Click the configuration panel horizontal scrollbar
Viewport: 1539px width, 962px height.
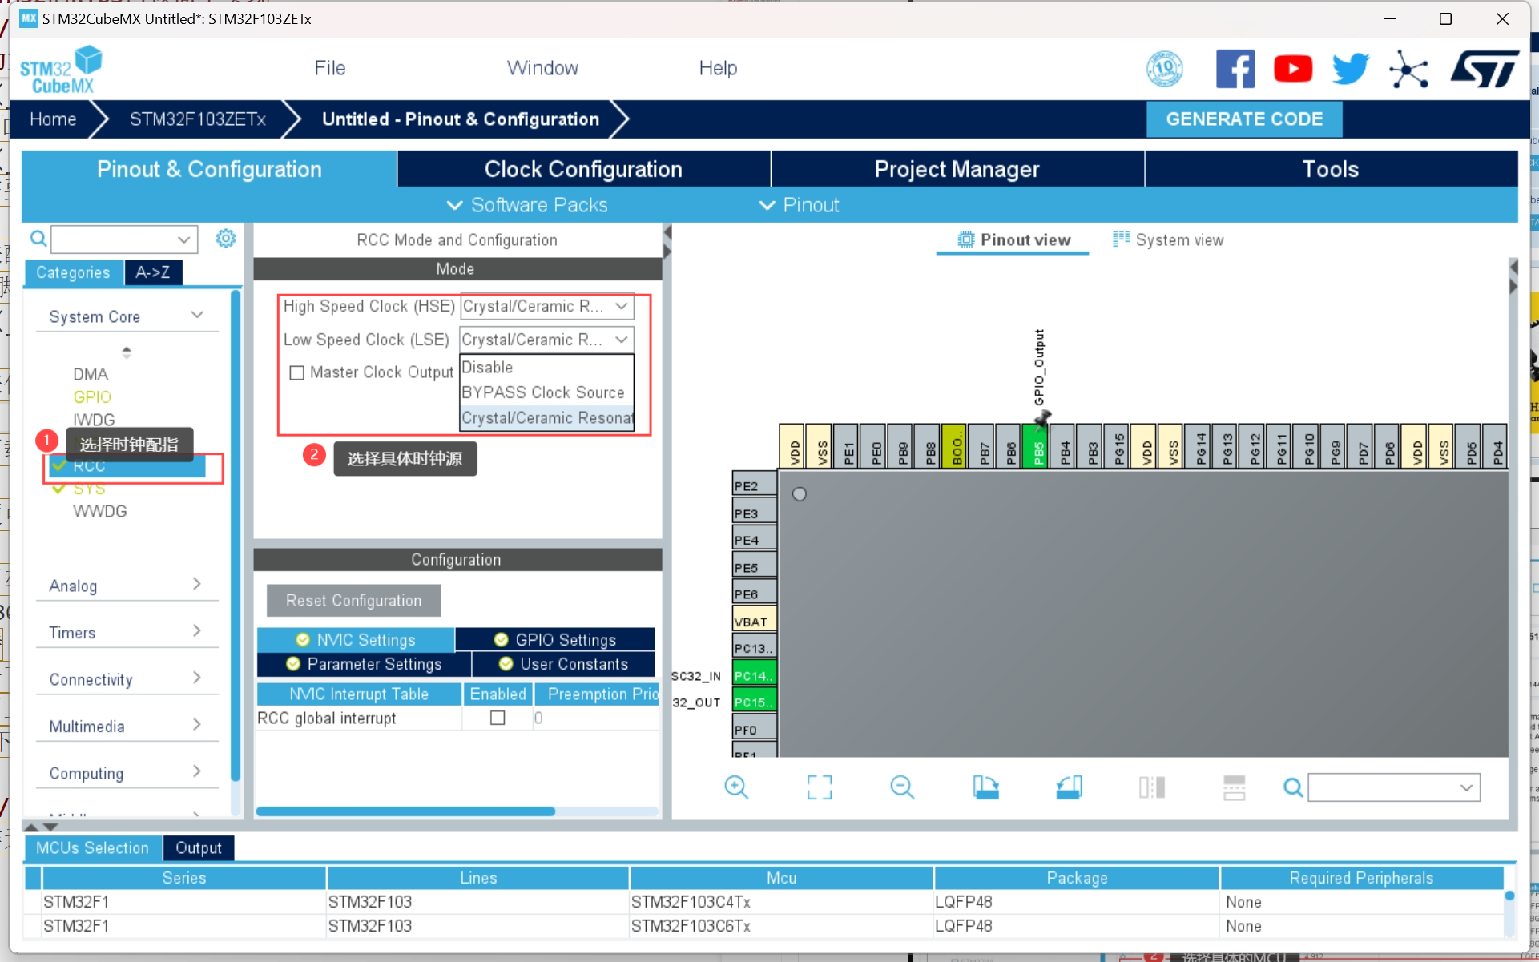click(x=405, y=811)
